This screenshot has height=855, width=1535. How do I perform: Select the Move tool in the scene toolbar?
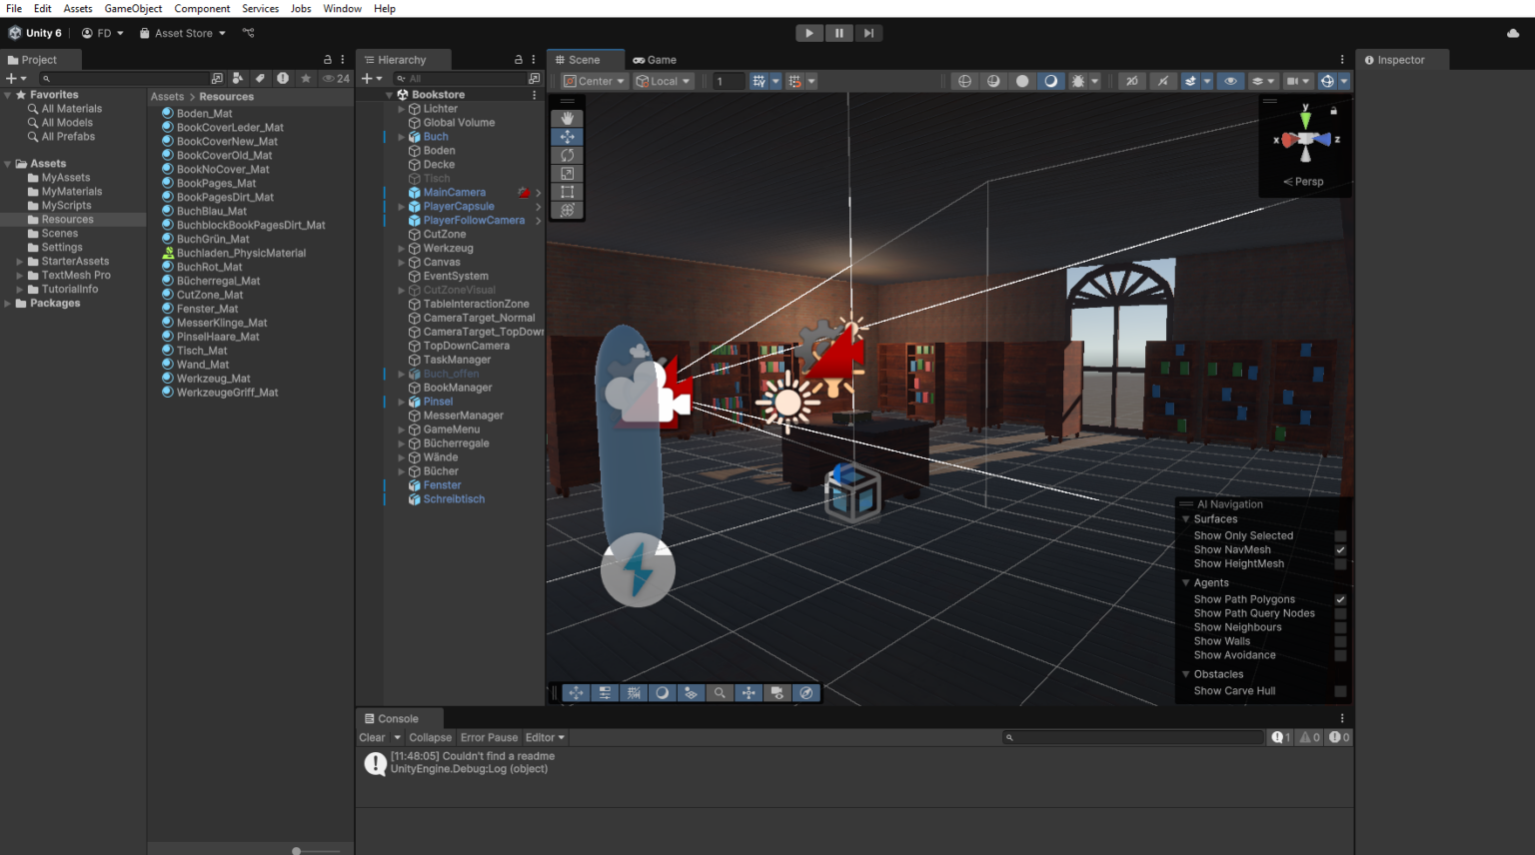click(567, 136)
